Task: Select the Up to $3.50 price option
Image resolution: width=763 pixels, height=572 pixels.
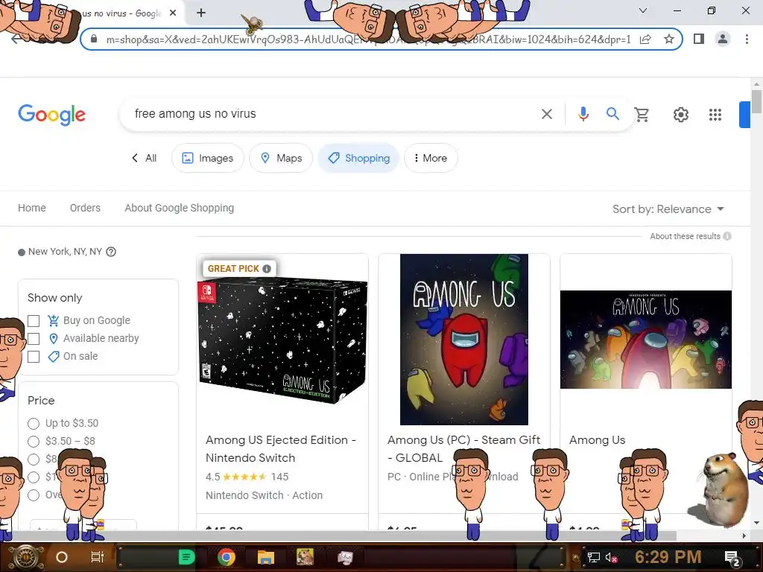Action: [x=34, y=423]
